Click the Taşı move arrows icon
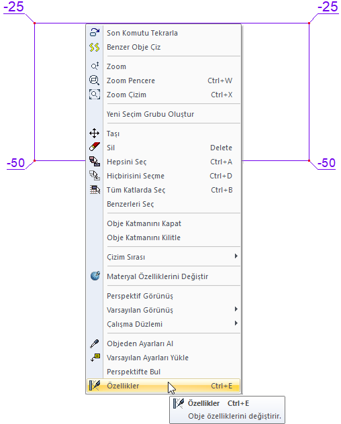The height and width of the screenshot is (424, 341). click(95, 134)
